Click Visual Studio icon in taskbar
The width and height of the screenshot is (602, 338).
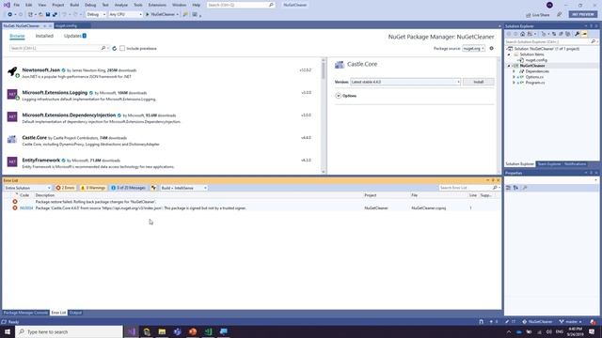point(132,331)
